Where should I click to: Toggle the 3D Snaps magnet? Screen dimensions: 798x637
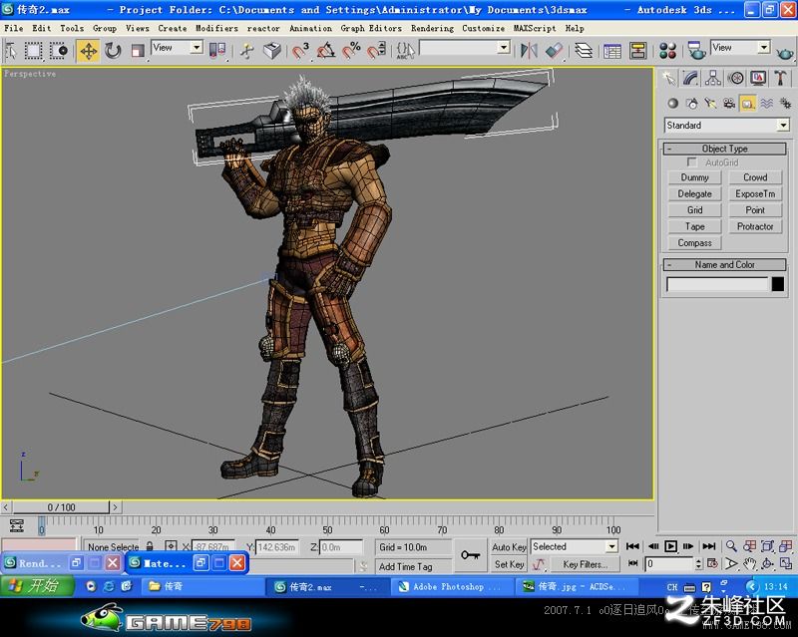coord(301,51)
